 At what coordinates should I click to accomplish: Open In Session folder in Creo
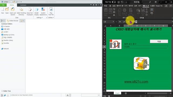5,26
